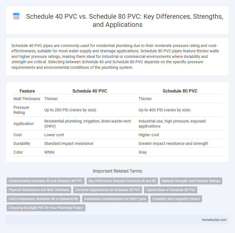Click the 'Pressure Rating' row label

click(x=22, y=110)
